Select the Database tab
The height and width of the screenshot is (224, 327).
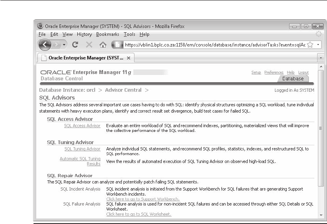(293, 79)
